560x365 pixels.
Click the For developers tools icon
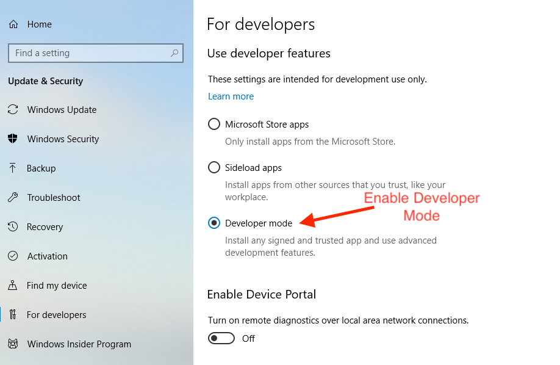[13, 315]
